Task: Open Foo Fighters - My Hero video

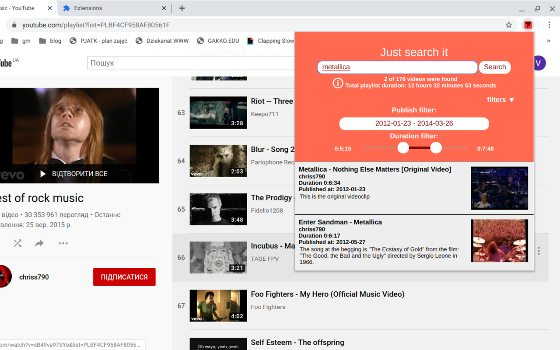Action: (328, 294)
